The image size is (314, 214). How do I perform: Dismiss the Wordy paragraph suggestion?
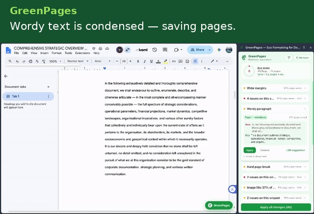pos(264,150)
